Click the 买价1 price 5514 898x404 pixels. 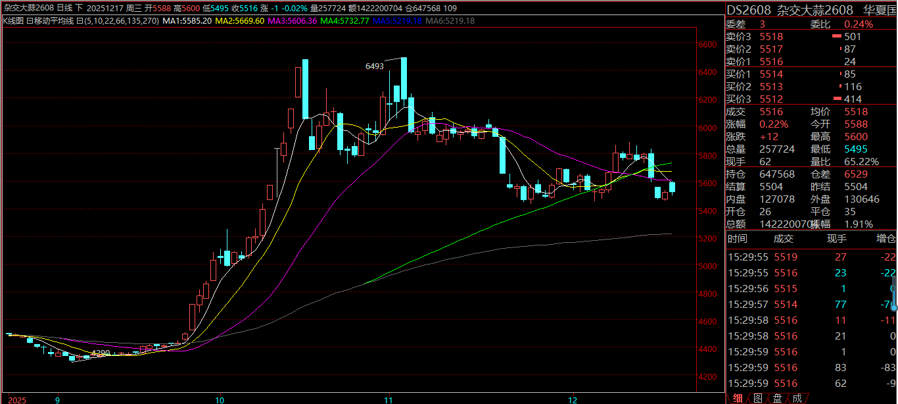[x=771, y=74]
